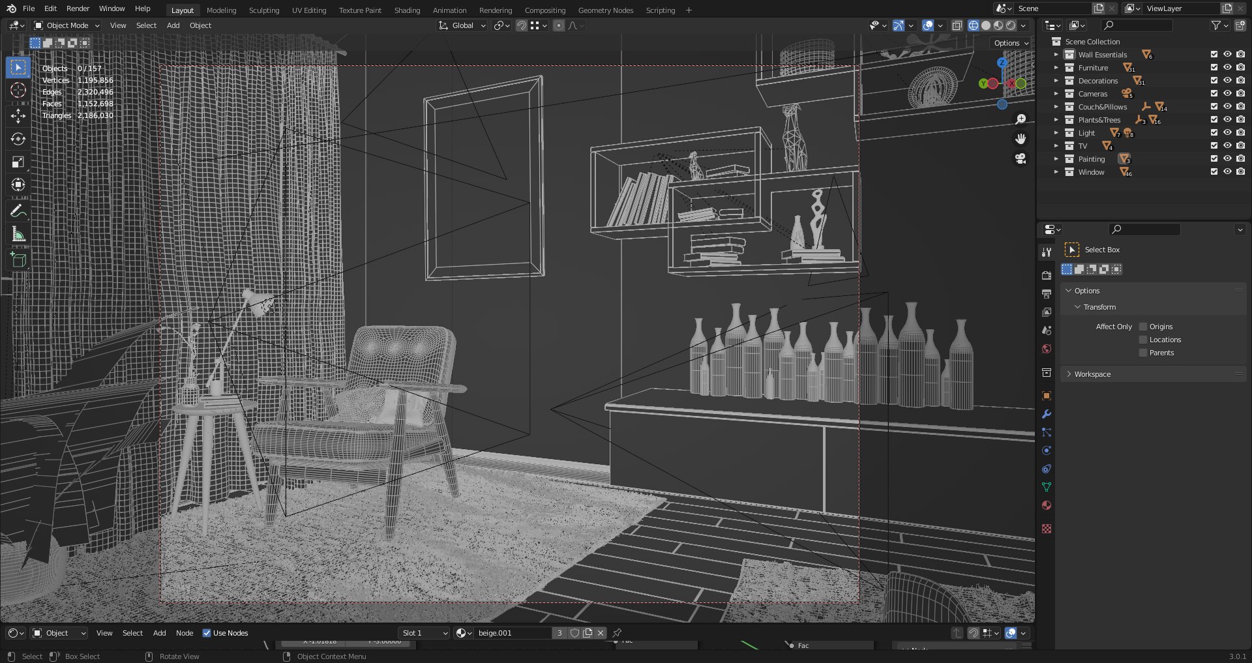Screen dimensions: 1252x663
Task: Disable rendering of the Window collection
Action: (1240, 172)
